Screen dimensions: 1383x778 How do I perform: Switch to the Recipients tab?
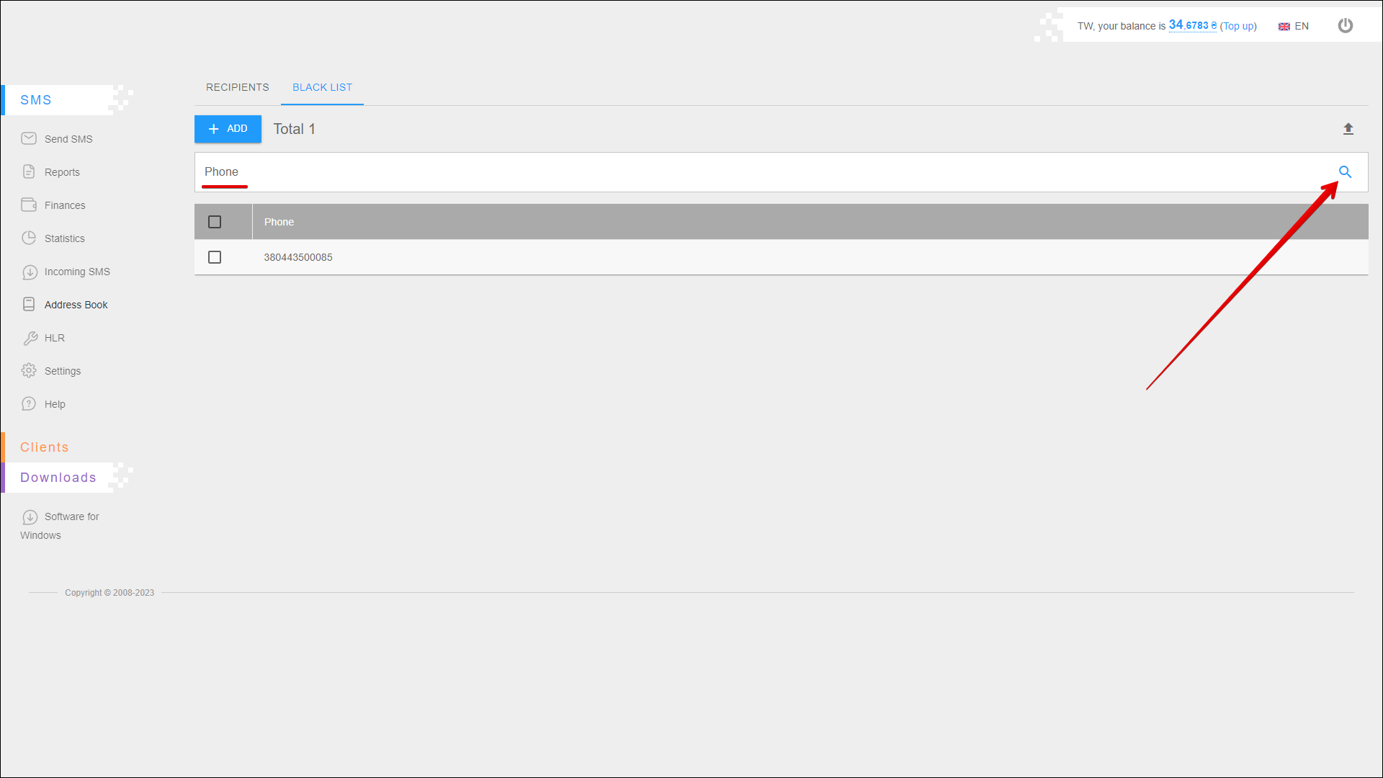tap(237, 87)
